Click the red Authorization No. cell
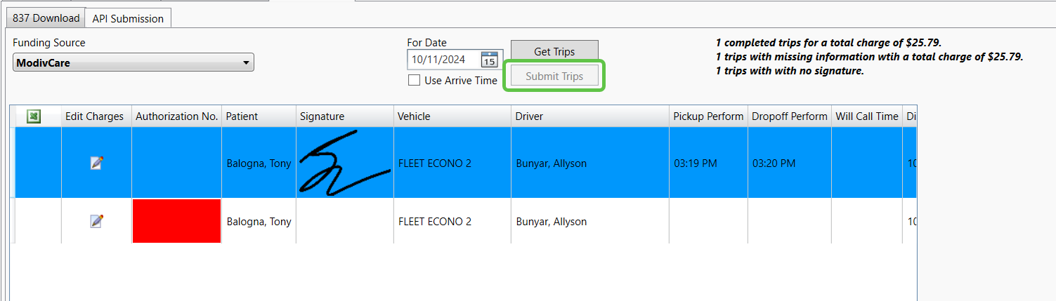Viewport: 1056px width, 301px height. (x=176, y=221)
